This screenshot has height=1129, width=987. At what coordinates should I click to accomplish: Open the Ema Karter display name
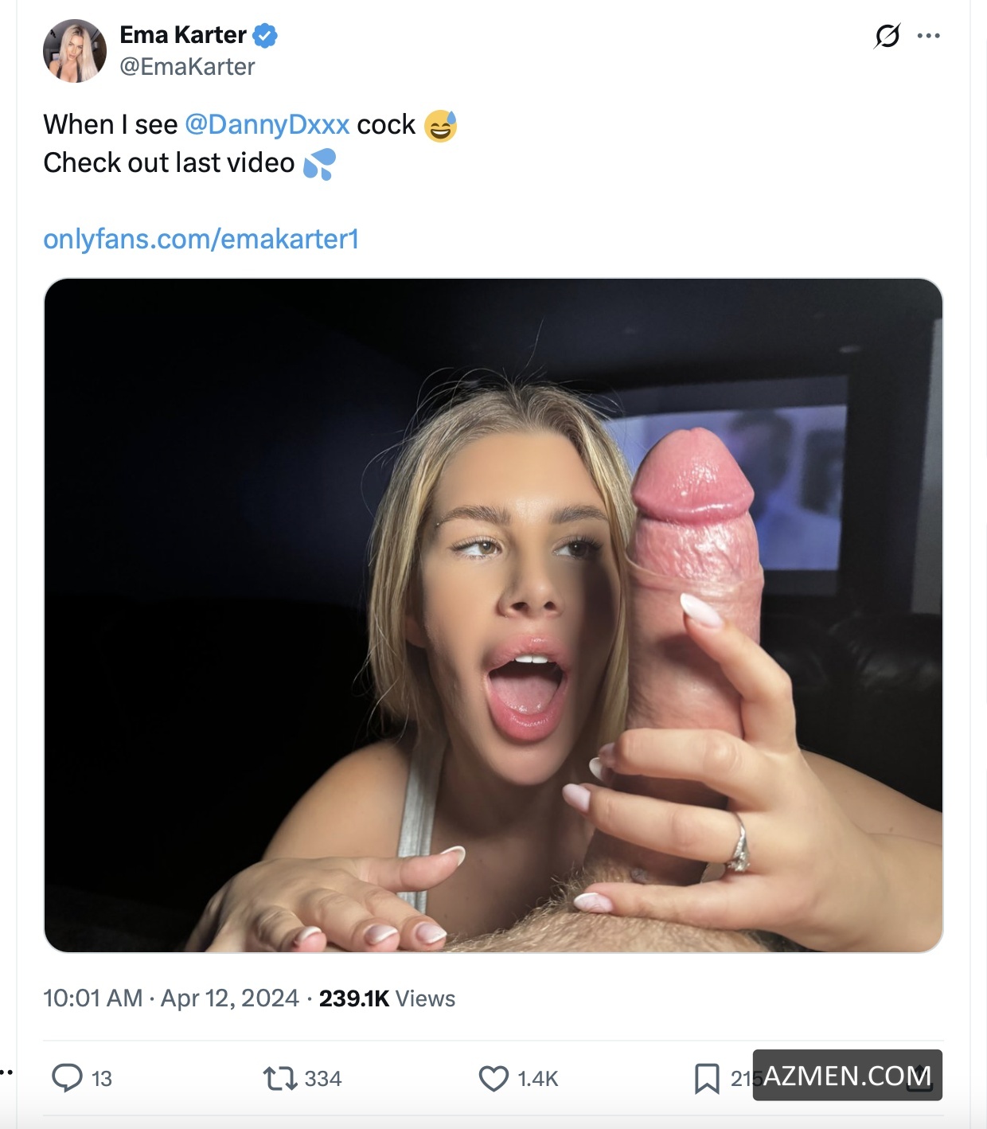click(183, 35)
